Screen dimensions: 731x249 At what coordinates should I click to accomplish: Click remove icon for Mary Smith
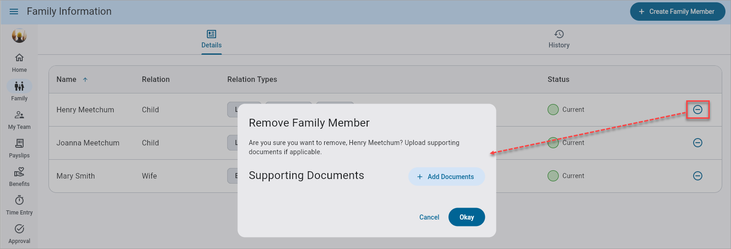697,176
